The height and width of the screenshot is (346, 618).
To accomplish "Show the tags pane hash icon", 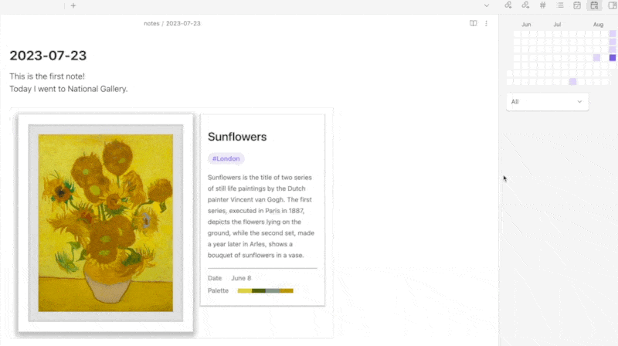I will coord(543,5).
